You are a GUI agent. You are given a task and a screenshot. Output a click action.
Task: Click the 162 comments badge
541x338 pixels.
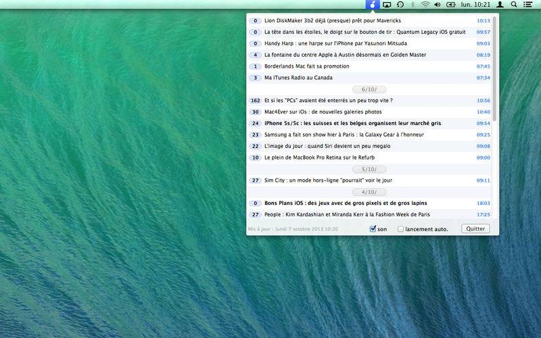coord(256,100)
